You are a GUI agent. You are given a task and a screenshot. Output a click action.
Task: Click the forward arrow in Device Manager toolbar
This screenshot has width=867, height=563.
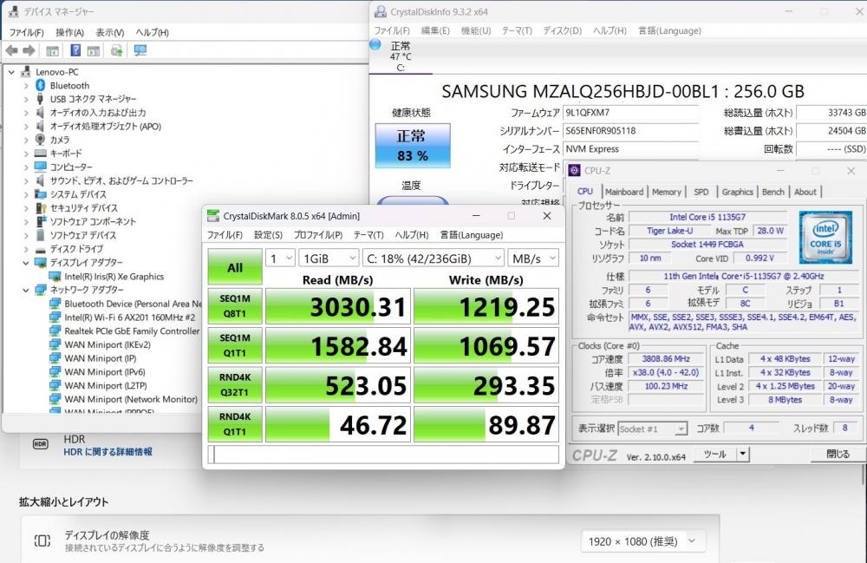click(x=29, y=51)
